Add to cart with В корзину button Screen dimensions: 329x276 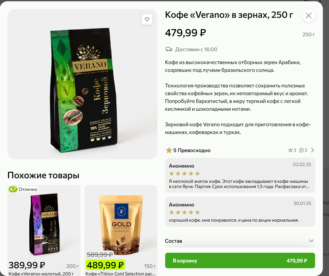point(240,260)
